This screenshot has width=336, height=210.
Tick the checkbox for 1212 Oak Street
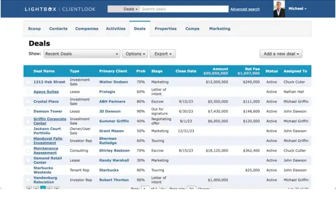click(x=28, y=82)
